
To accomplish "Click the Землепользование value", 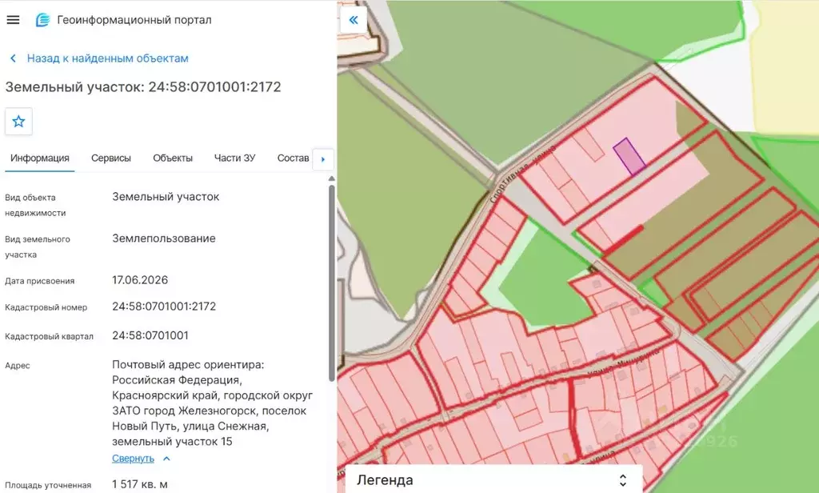I will (164, 238).
